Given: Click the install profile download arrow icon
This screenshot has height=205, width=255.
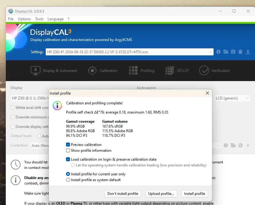Looking at the screenshot, I should [248, 52].
